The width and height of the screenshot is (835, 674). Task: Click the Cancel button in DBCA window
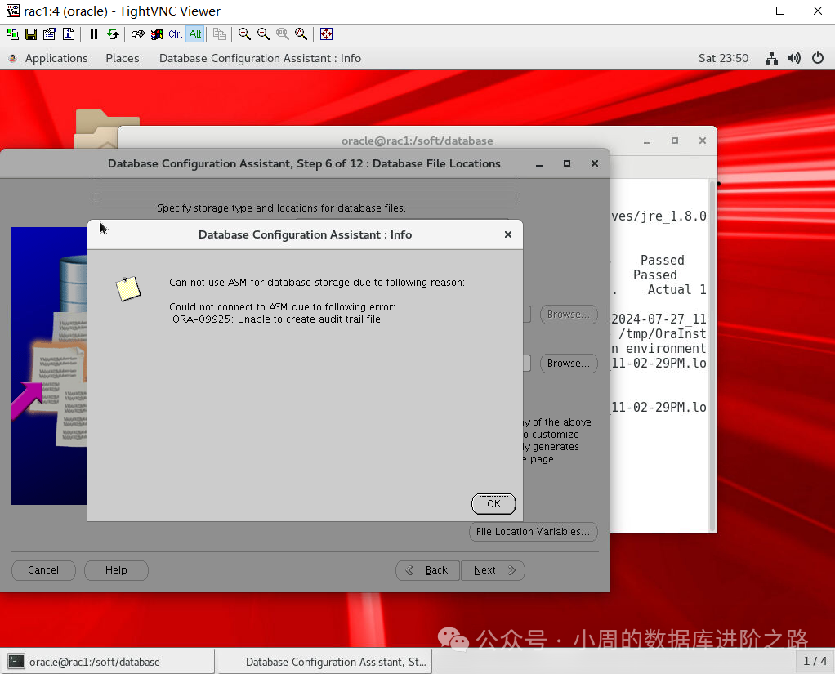pos(43,570)
